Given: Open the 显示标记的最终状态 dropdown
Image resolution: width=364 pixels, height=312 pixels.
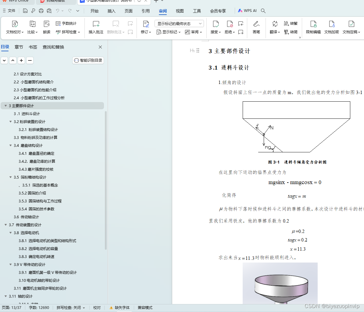Looking at the screenshot, I should point(179,24).
